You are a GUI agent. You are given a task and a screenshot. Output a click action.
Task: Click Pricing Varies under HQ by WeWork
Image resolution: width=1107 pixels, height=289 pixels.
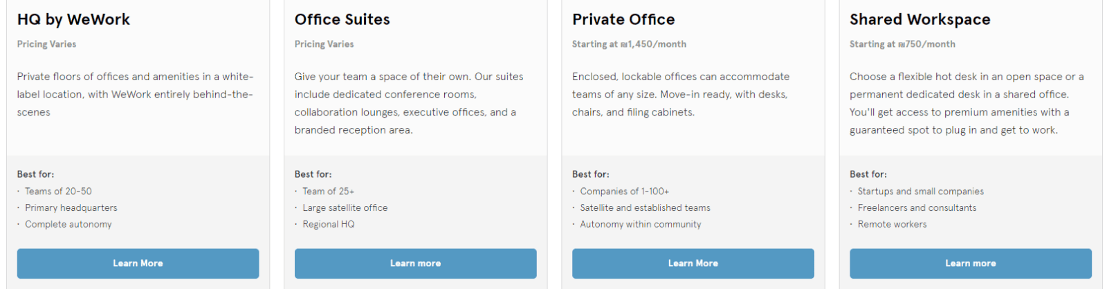point(46,44)
